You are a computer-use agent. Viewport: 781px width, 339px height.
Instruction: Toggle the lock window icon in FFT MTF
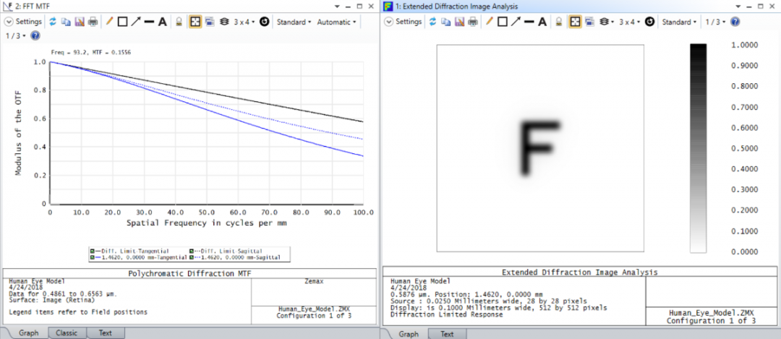click(179, 22)
